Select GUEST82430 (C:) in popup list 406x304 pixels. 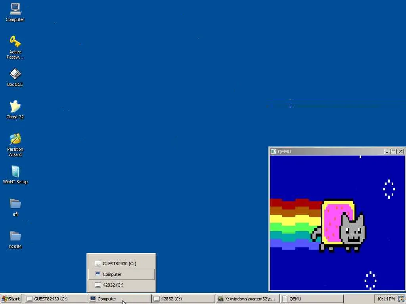pyautogui.click(x=121, y=263)
